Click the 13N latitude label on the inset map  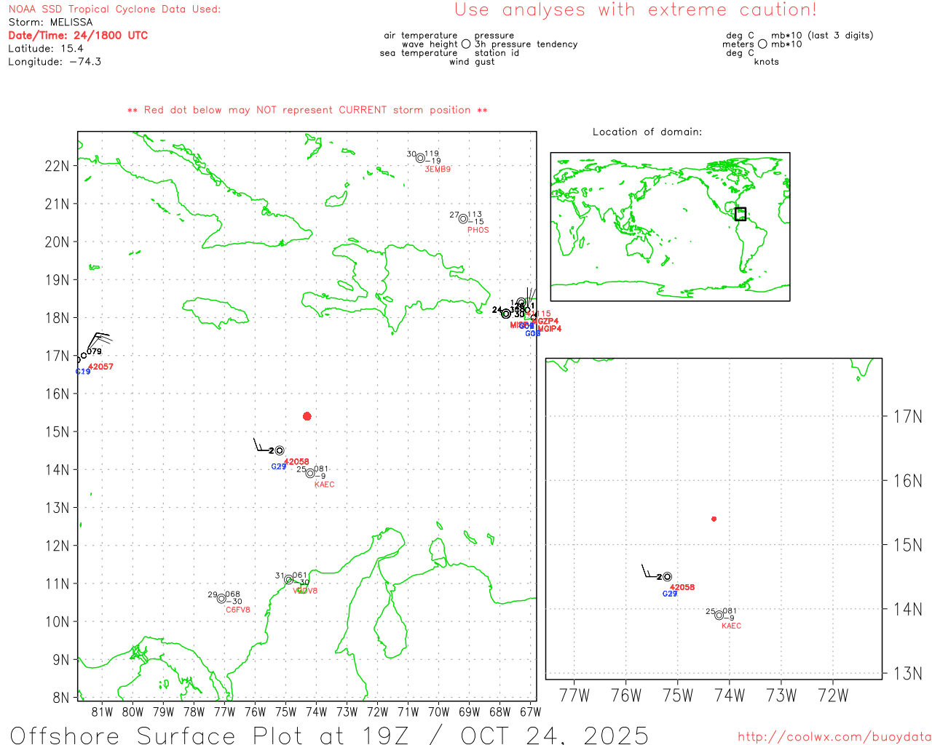[x=907, y=674]
